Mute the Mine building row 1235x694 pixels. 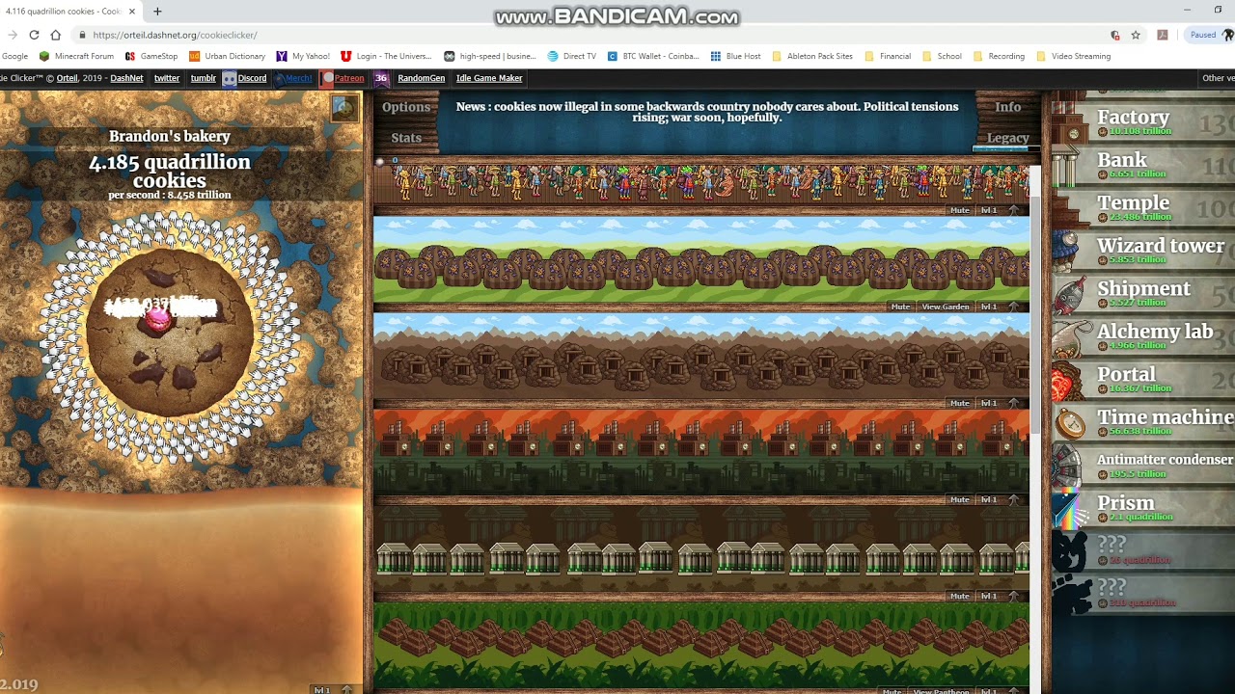pos(959,403)
